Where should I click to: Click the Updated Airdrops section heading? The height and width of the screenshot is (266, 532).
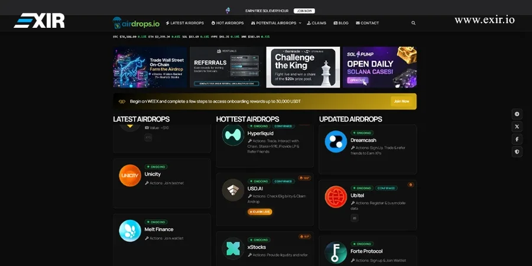(x=351, y=119)
